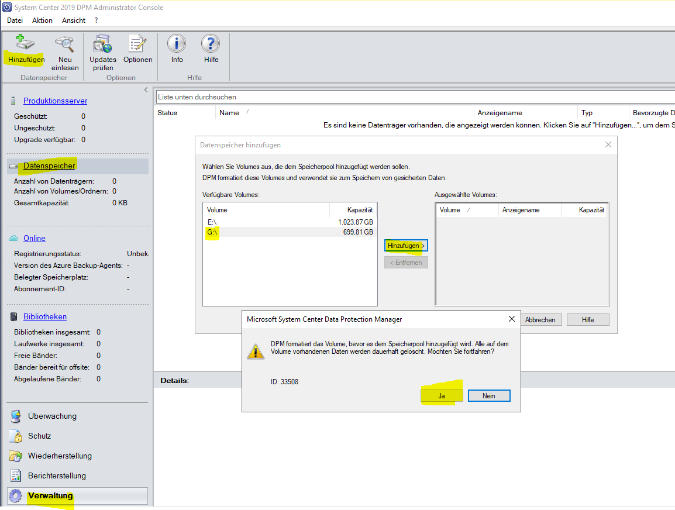Open the Aktion menu
The height and width of the screenshot is (510, 675).
coord(42,20)
